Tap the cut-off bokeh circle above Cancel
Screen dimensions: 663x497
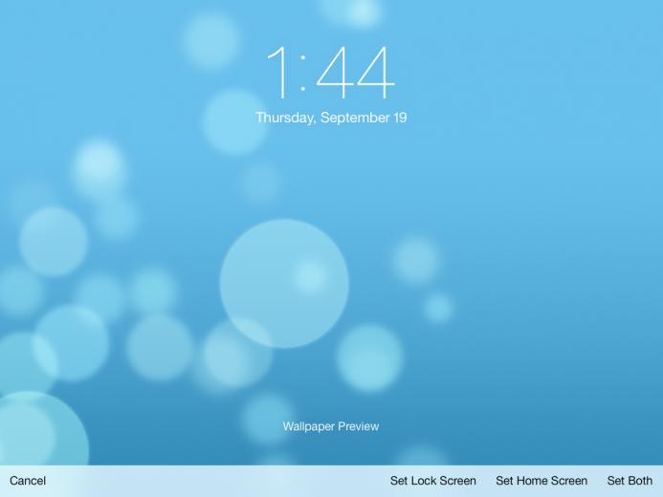[38, 435]
